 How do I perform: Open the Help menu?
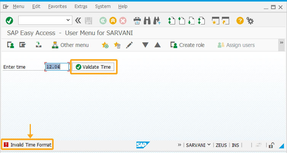click(123, 6)
